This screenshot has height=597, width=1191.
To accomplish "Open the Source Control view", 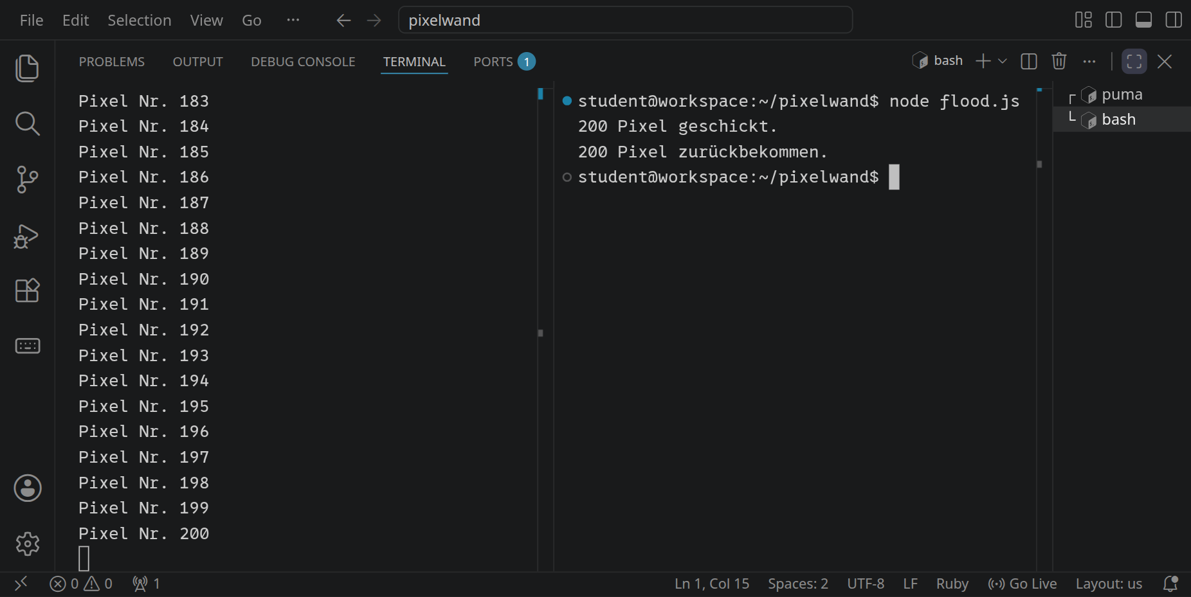I will click(27, 179).
